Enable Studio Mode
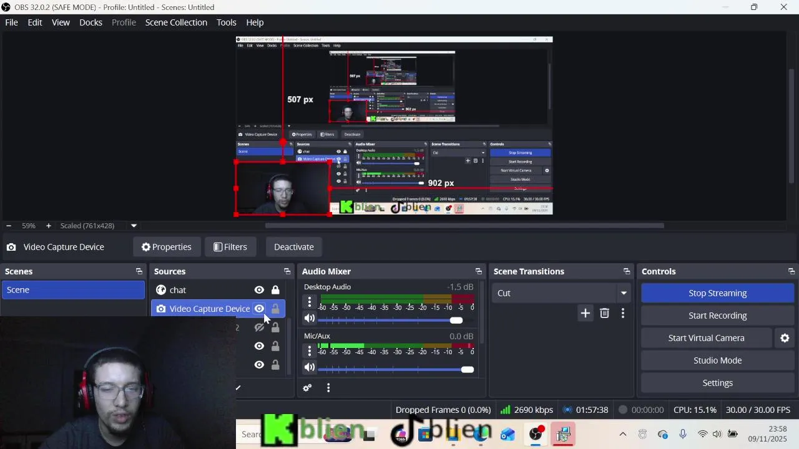The image size is (799, 449). coord(718,360)
